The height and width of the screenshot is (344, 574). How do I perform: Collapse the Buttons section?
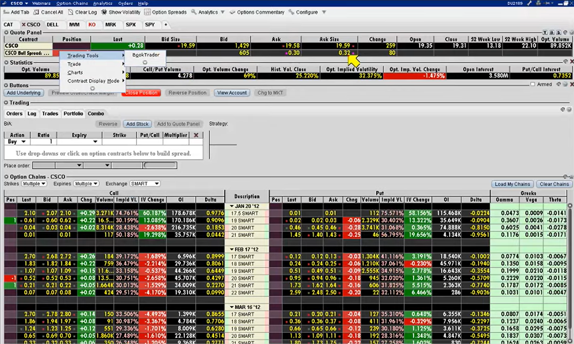point(6,85)
